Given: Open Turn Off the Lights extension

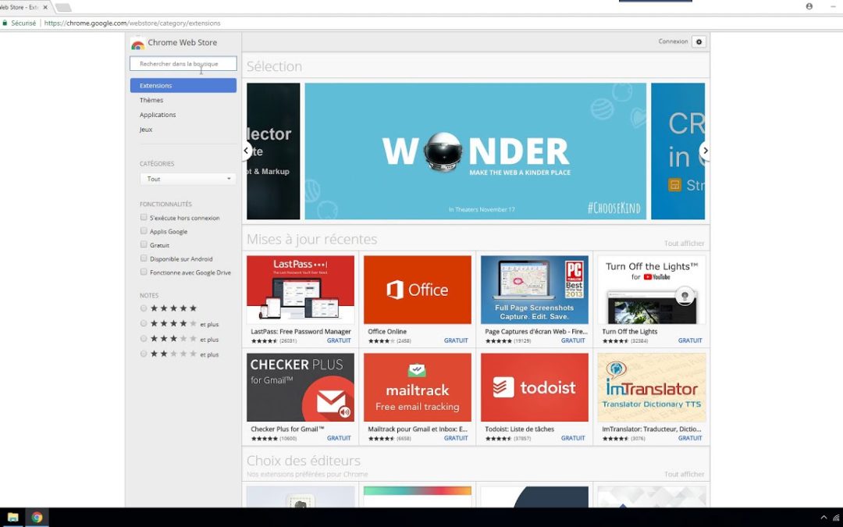Looking at the screenshot, I should coord(651,289).
